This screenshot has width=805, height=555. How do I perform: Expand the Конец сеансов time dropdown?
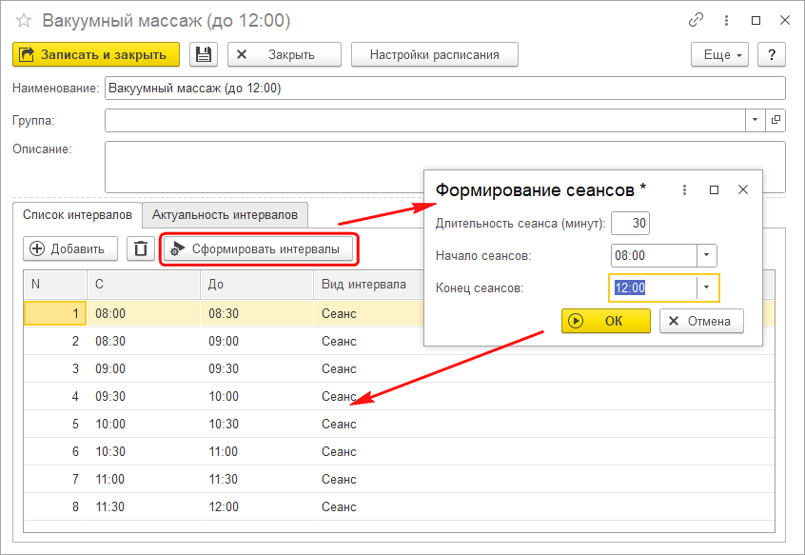[706, 287]
